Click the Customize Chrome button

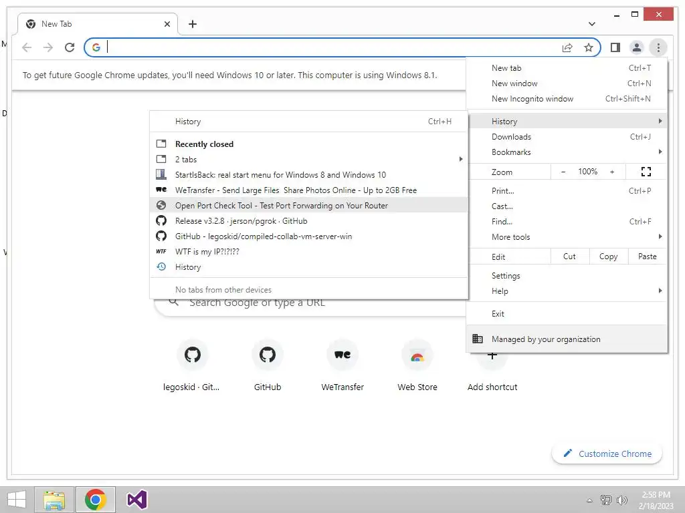[607, 454]
